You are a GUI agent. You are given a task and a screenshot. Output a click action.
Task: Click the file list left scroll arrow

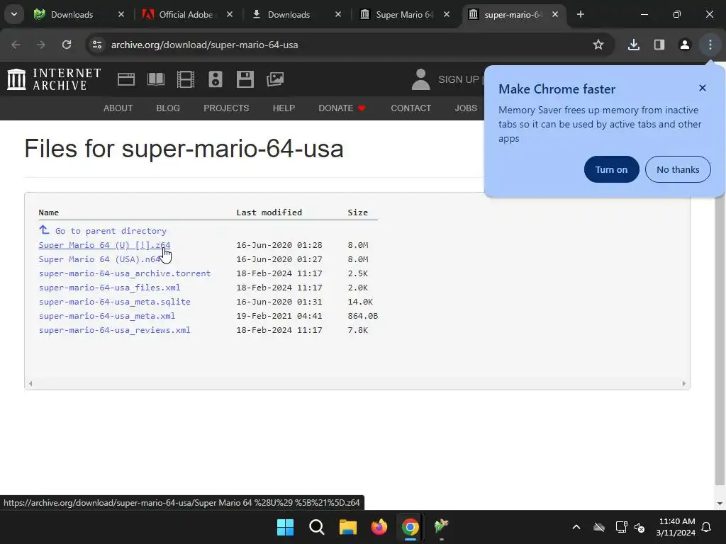(30, 383)
